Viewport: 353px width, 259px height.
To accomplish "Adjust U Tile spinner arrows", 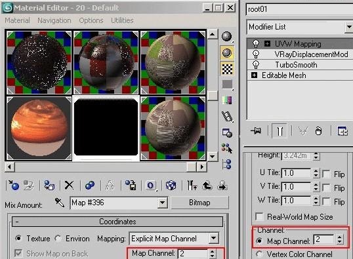I will (316, 173).
